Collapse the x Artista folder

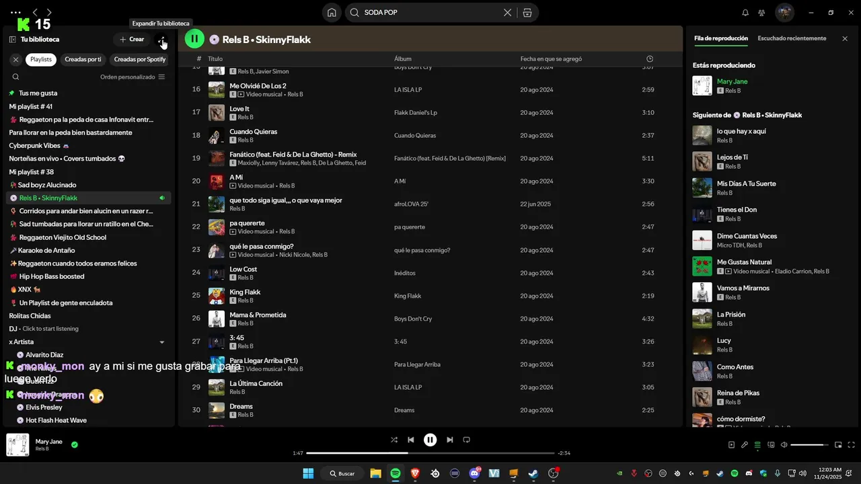point(161,342)
